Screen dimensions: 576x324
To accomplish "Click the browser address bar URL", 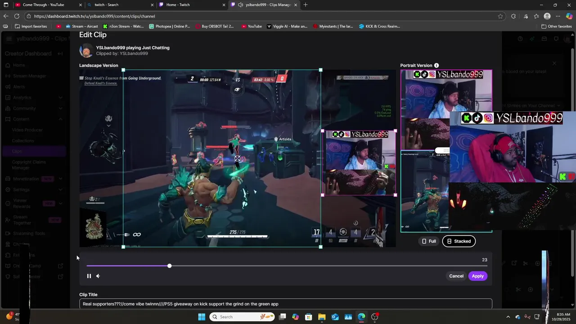I will click(x=94, y=16).
